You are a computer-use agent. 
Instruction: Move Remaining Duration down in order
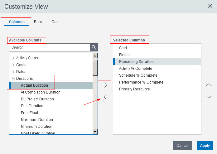[209, 97]
